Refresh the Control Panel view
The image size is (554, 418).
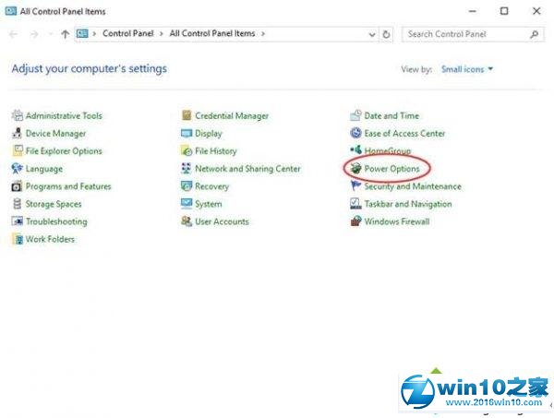(x=386, y=34)
